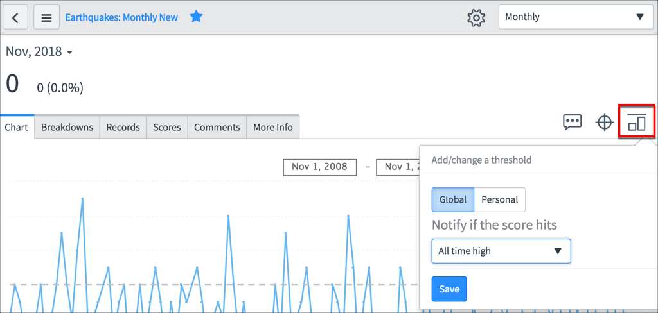Image resolution: width=658 pixels, height=313 pixels.
Task: Open the Comments tab
Action: (217, 127)
